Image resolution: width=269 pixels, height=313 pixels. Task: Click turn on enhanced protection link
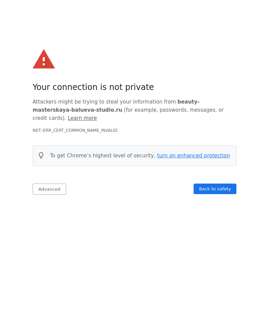pyautogui.click(x=193, y=156)
